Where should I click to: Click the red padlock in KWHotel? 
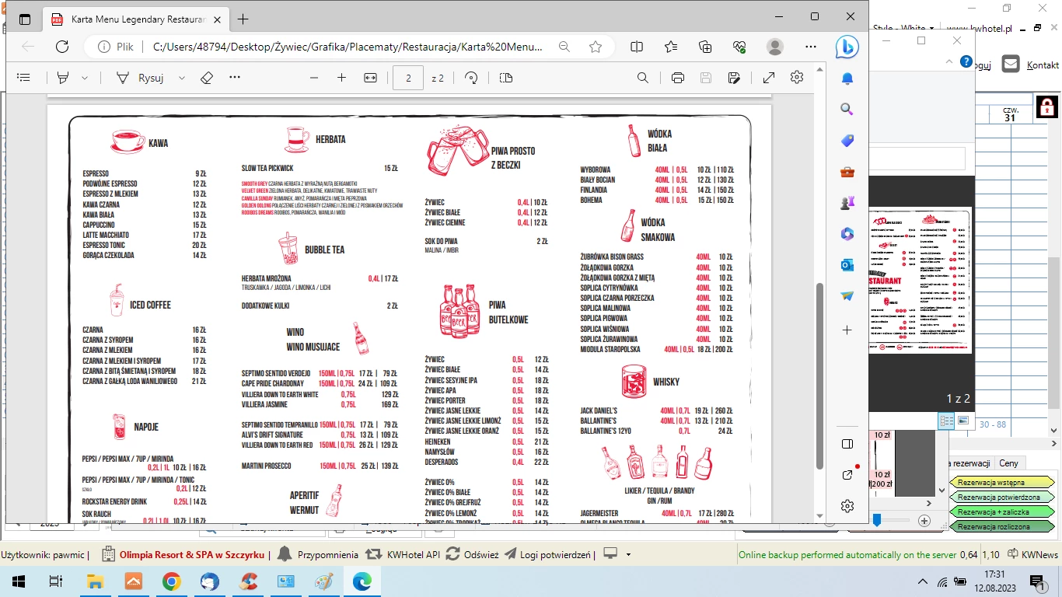click(1047, 106)
